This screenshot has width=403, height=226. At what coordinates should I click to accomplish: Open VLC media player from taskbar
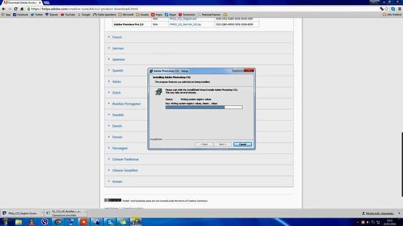tap(31, 222)
